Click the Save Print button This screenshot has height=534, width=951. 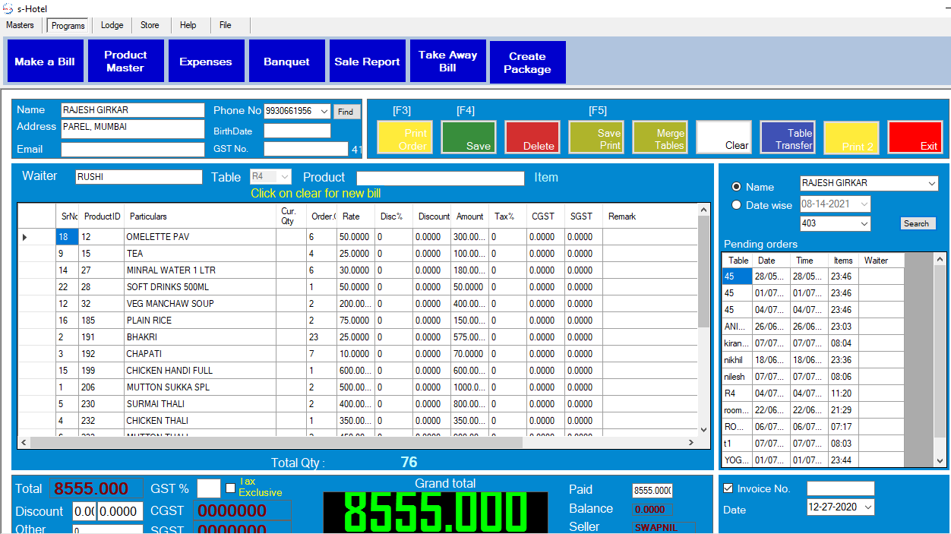(596, 138)
